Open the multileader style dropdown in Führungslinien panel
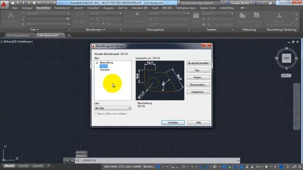The height and width of the screenshot is (170, 303). tap(169, 14)
